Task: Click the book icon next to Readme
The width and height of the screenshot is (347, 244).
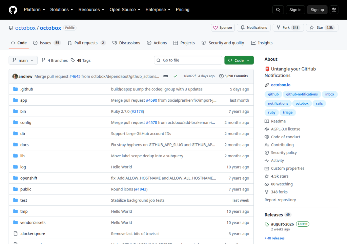Action: (x=267, y=121)
